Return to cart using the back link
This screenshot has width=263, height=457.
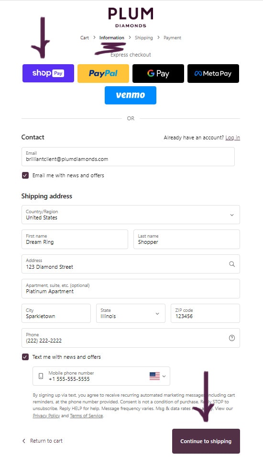pyautogui.click(x=43, y=441)
